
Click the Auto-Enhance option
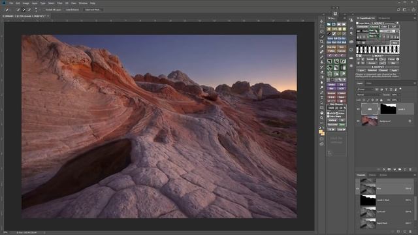(x=72, y=10)
